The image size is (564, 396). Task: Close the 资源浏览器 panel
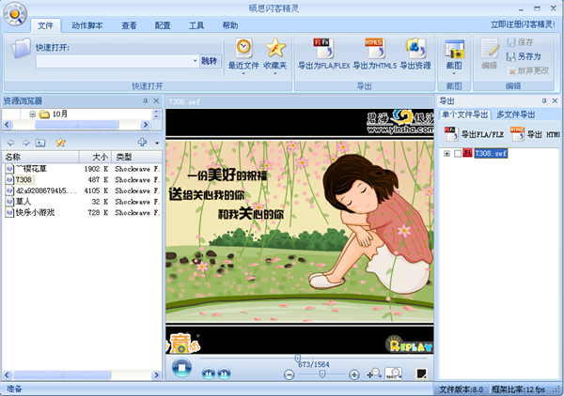pos(156,101)
